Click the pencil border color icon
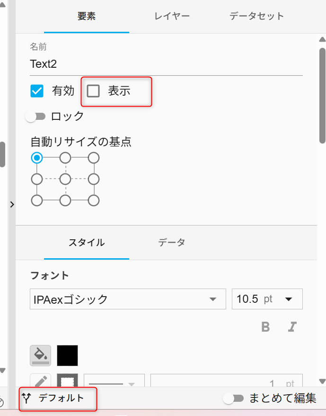Screen dimensions: 326x416 click(40, 380)
